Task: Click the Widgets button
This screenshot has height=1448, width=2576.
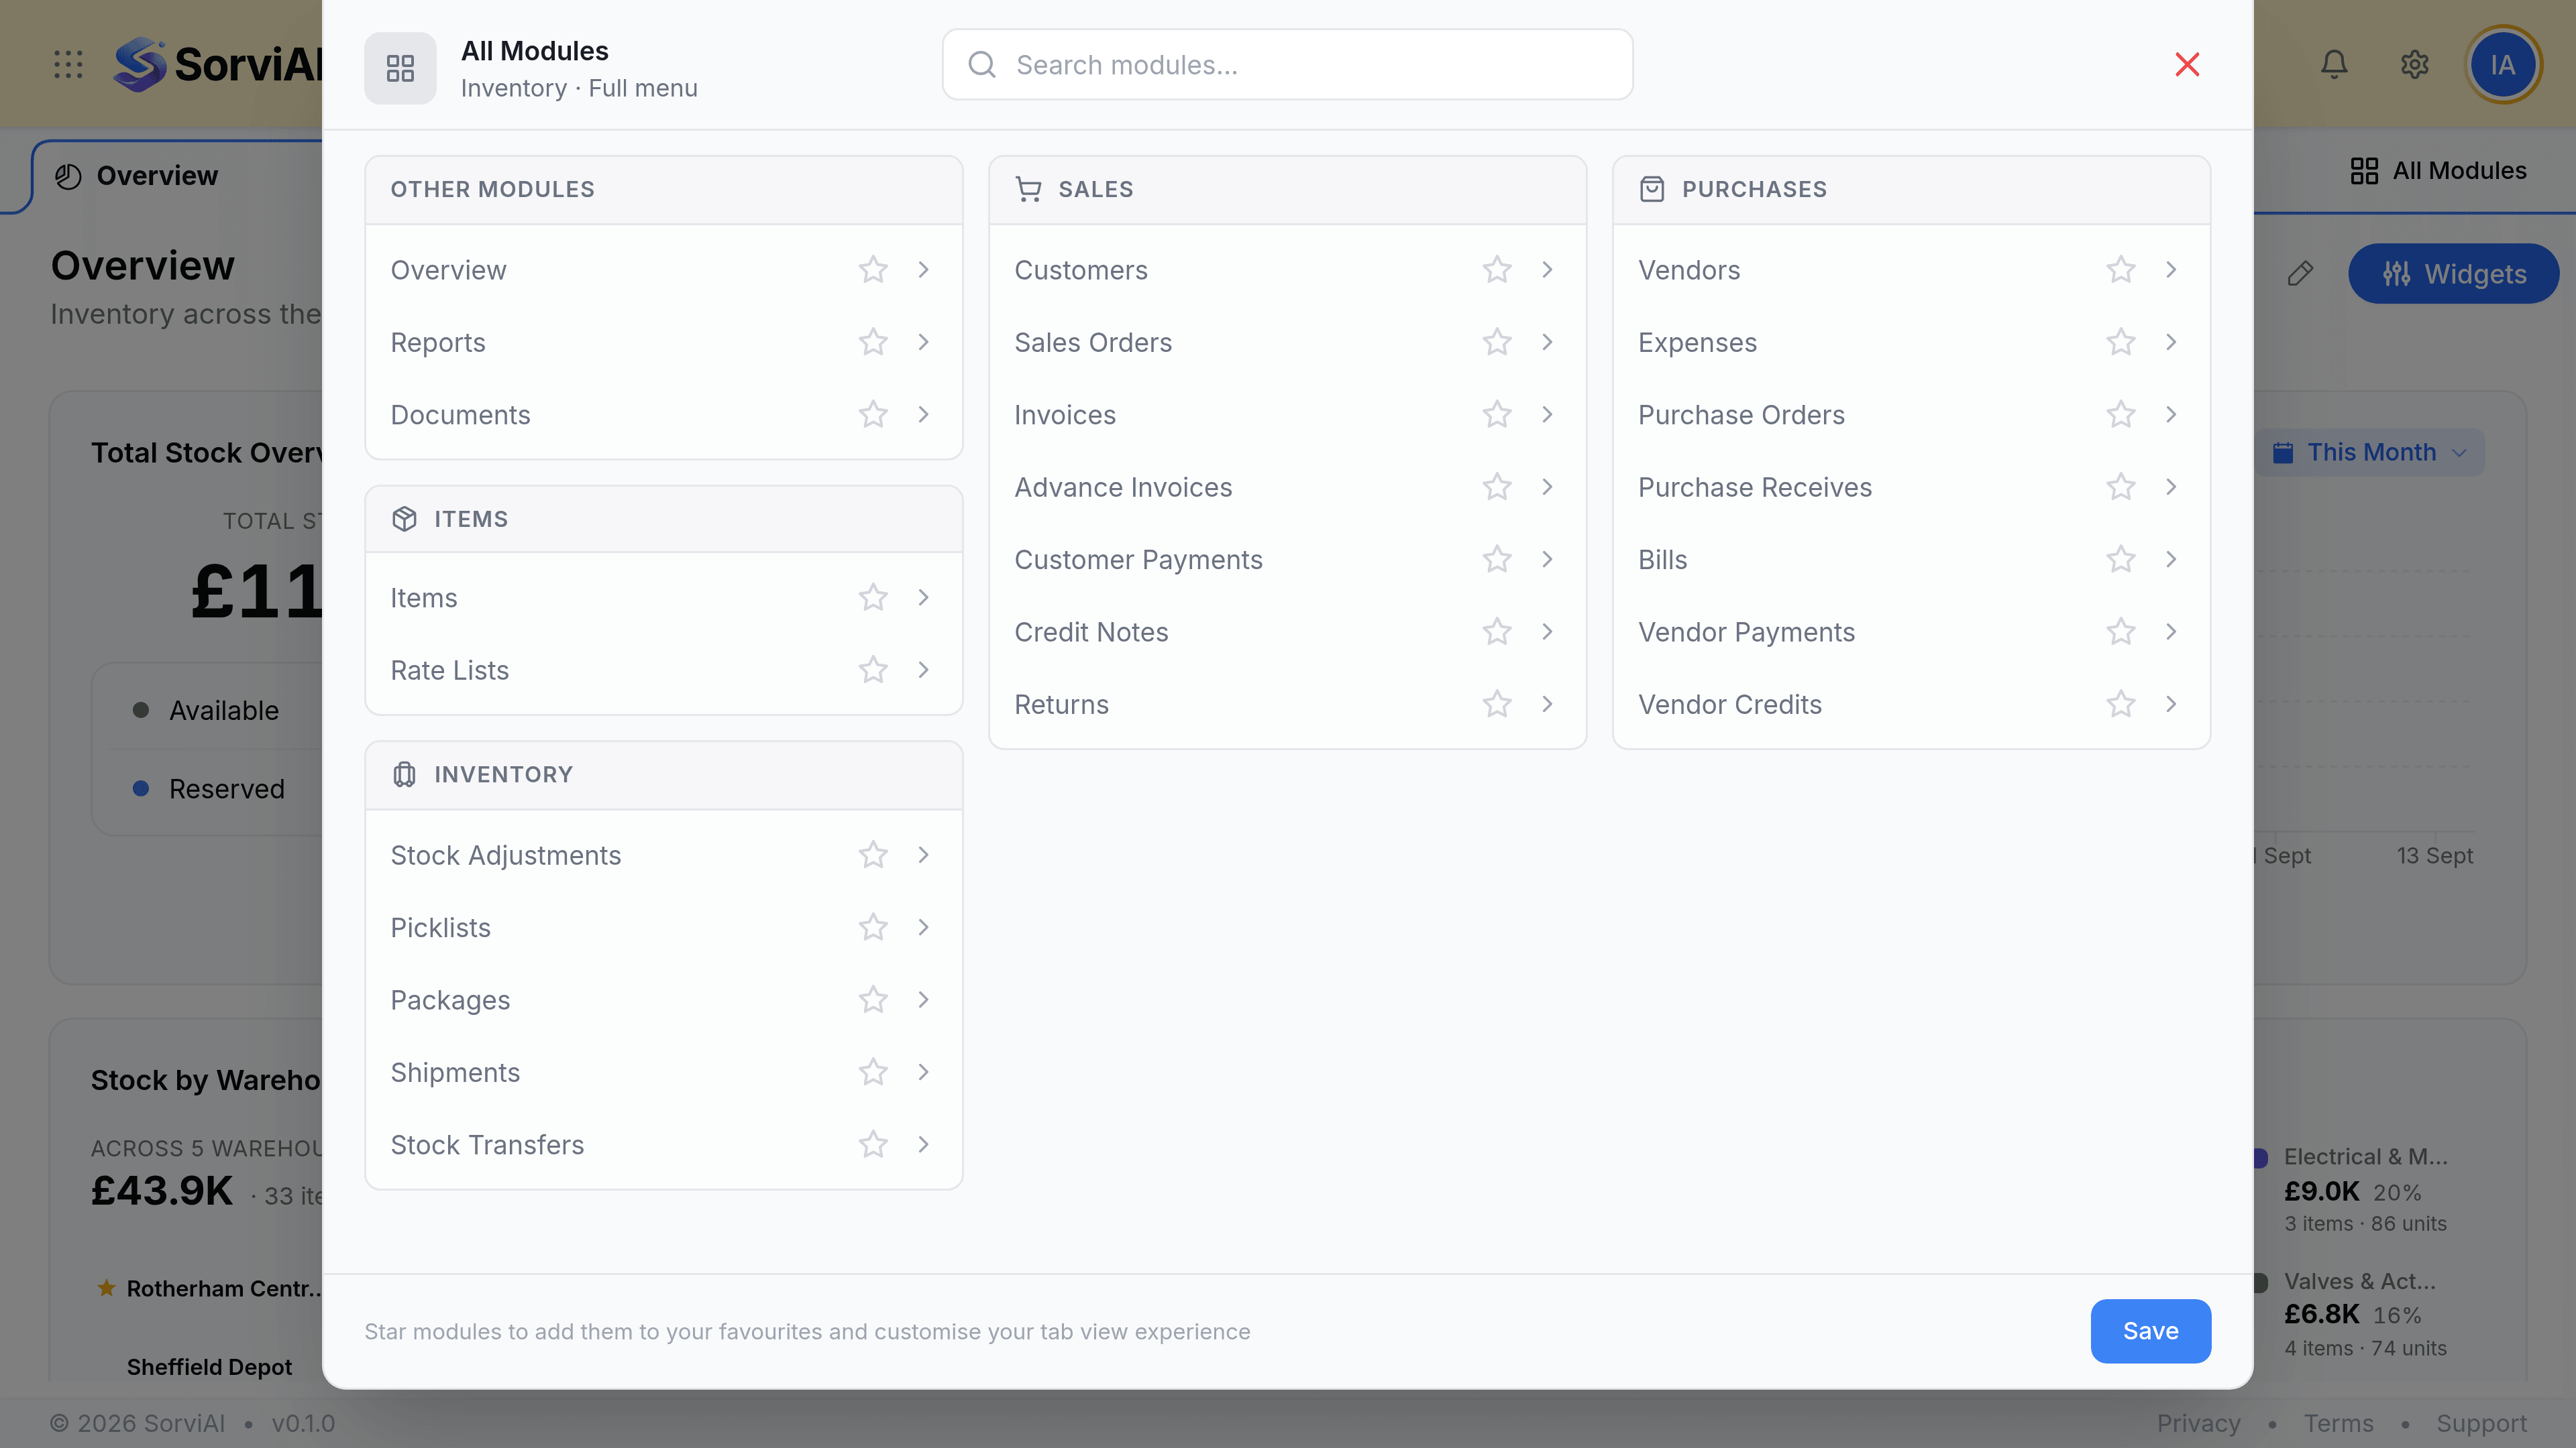Action: 2453,274
